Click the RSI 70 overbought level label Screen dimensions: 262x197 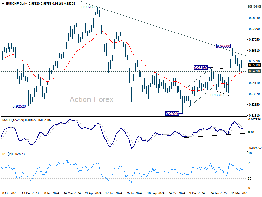tap(250, 163)
